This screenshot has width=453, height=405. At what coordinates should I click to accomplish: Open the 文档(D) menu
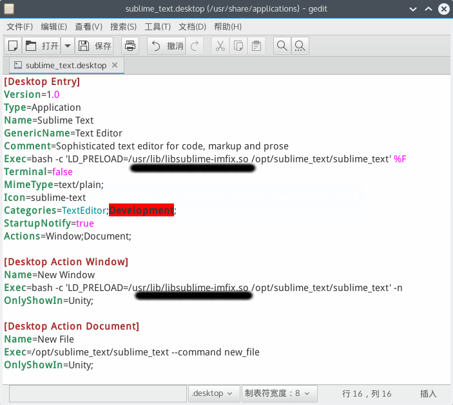pos(192,27)
